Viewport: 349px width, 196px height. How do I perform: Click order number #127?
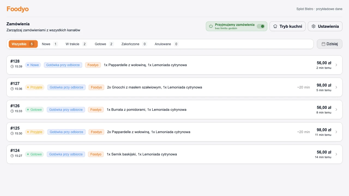[15, 84]
